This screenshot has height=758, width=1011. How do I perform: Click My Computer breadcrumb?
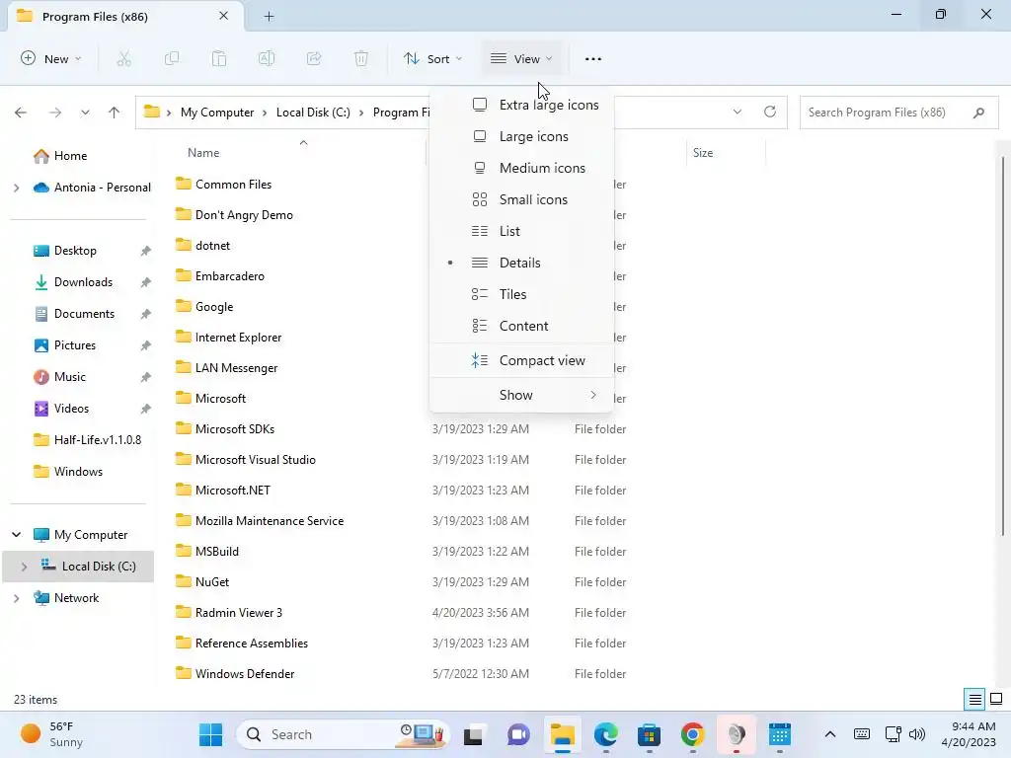click(216, 113)
